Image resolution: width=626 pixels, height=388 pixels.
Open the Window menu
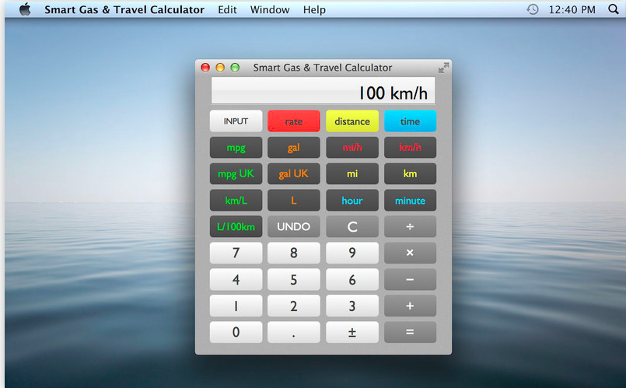270,9
